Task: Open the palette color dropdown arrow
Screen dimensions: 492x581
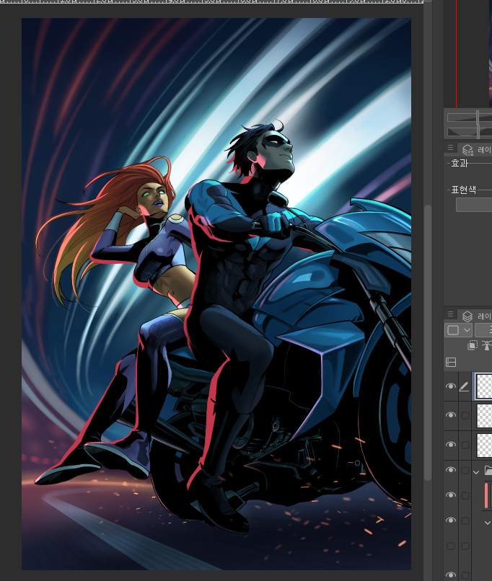Action: (467, 329)
